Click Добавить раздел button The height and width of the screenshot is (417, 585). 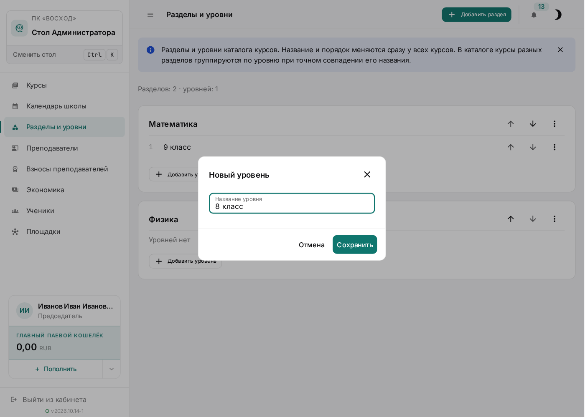click(477, 15)
